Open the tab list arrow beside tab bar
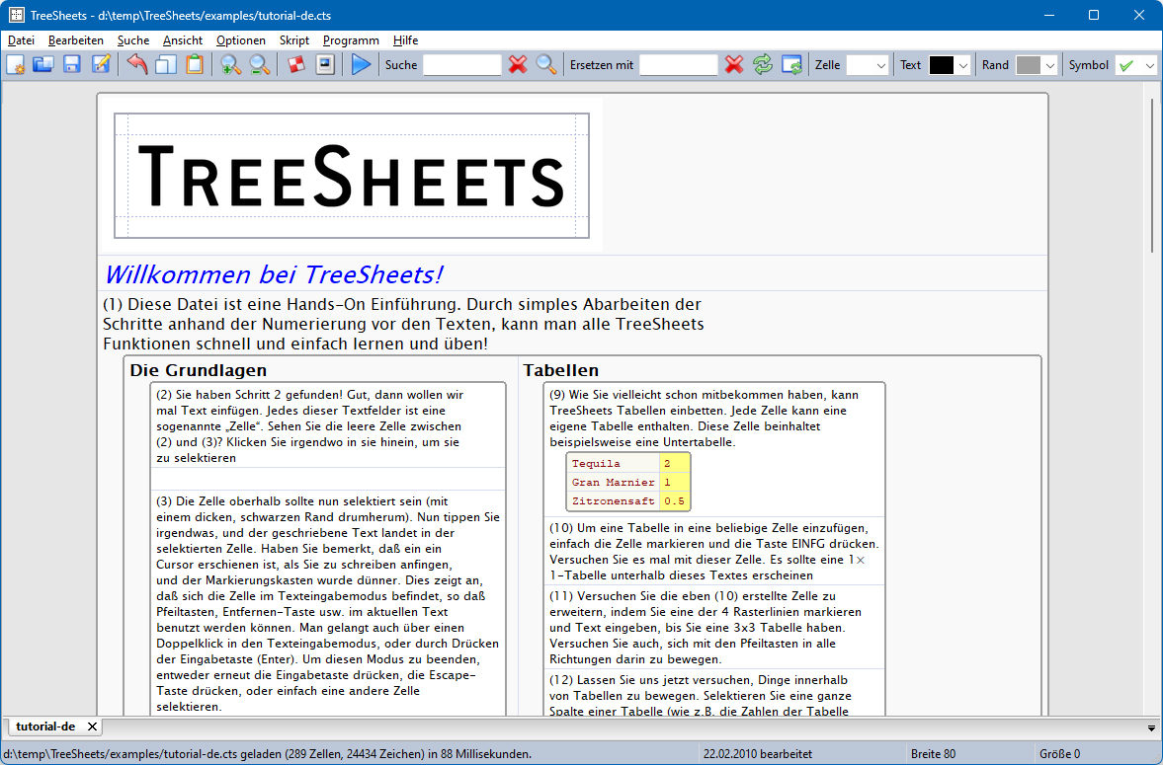The width and height of the screenshot is (1163, 765). [x=1151, y=727]
